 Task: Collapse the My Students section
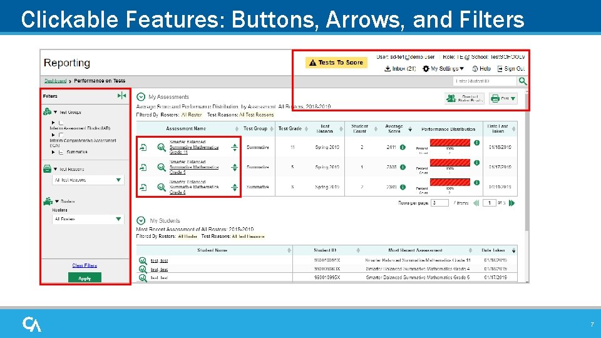pos(141,220)
